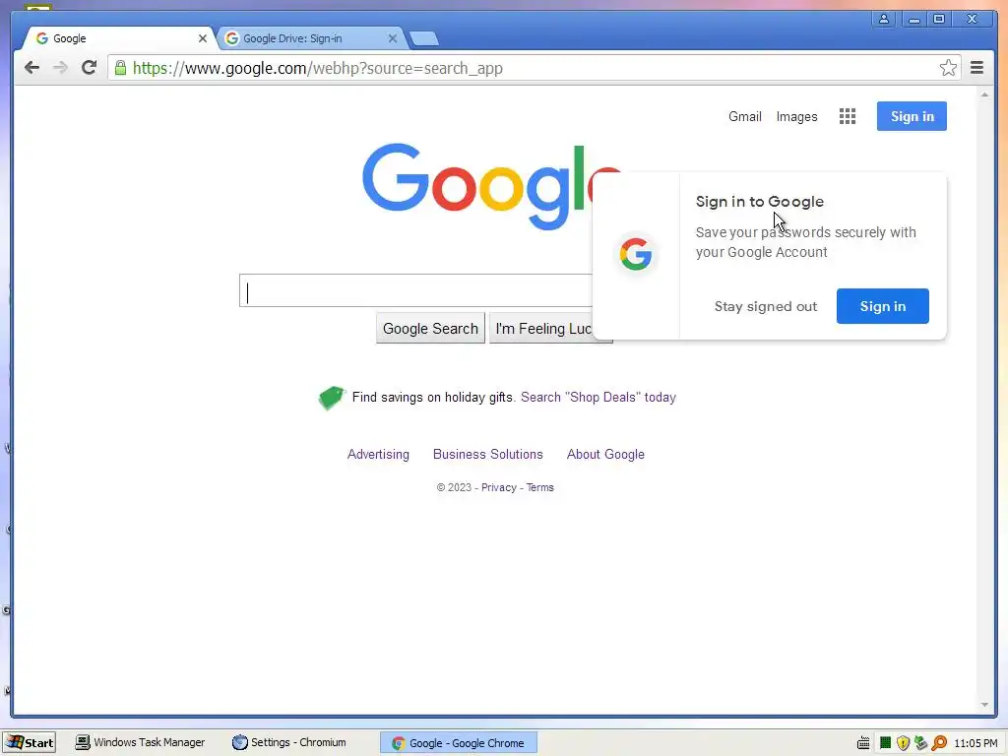Image resolution: width=1008 pixels, height=756 pixels.
Task: Click the network connection tray icon
Action: pos(920,743)
